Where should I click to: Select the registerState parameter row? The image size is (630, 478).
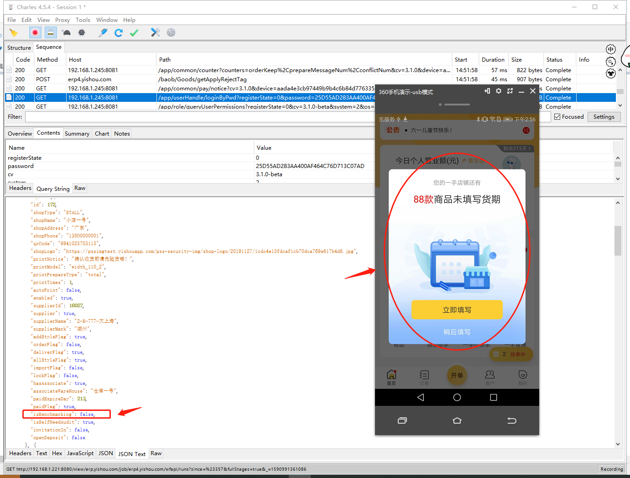tap(309, 158)
